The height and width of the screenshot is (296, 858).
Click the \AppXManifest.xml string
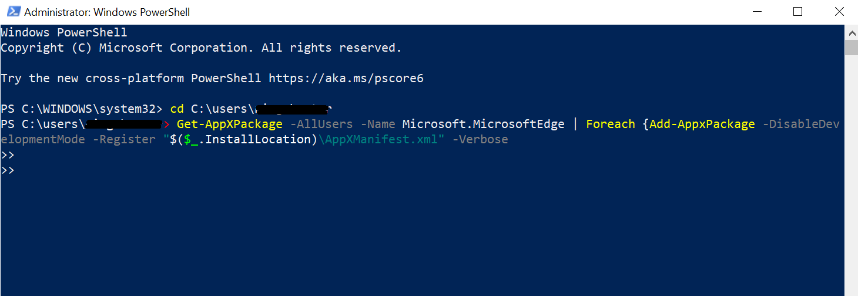(x=381, y=139)
